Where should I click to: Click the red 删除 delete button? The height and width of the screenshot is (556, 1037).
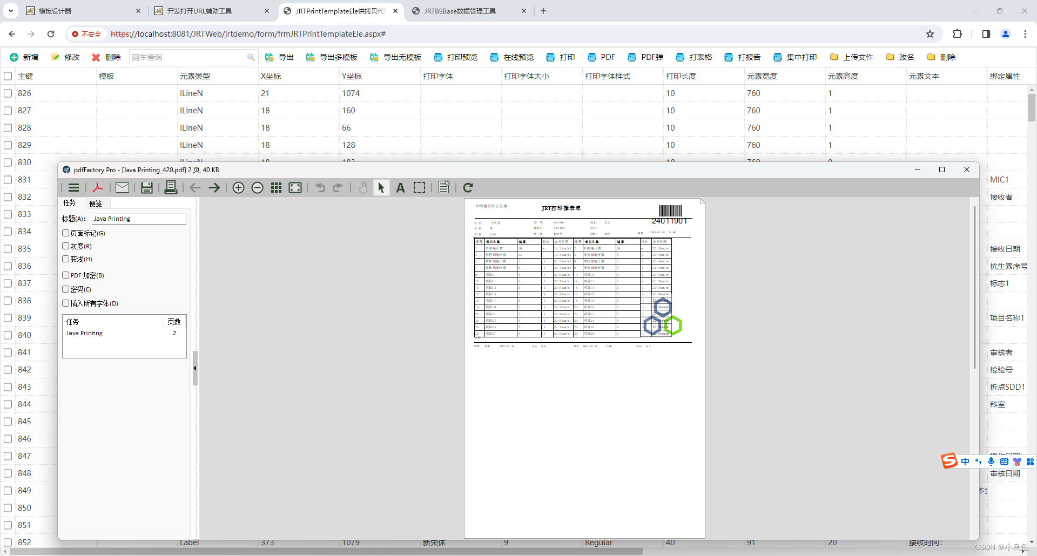click(x=106, y=57)
